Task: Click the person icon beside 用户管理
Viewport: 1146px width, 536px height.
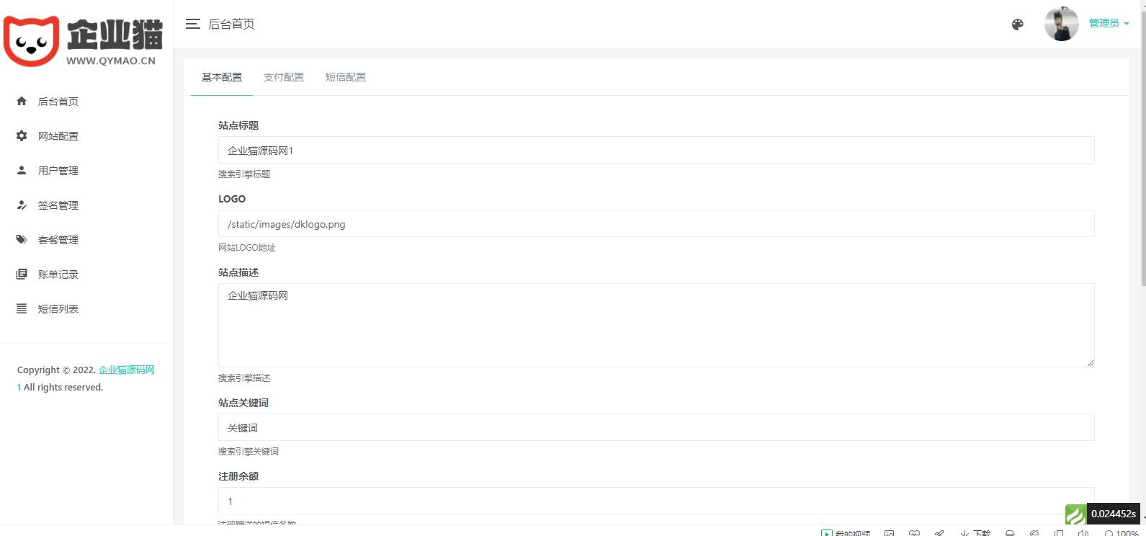Action: point(22,170)
